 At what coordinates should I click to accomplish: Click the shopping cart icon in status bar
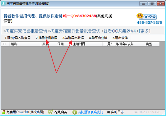tap(50, 112)
